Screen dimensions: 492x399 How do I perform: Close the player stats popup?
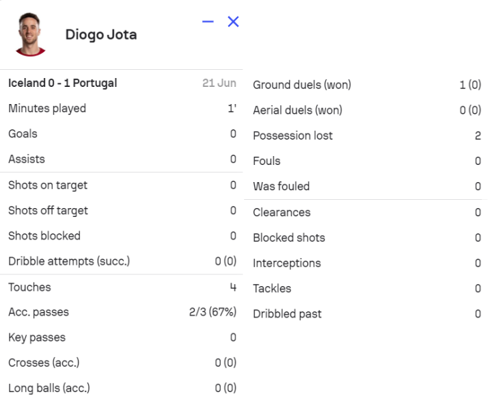233,21
